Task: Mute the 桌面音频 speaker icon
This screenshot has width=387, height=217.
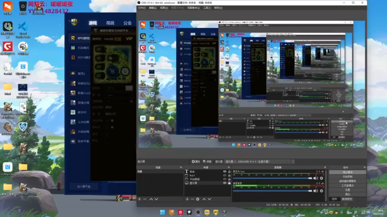Action: (315, 190)
